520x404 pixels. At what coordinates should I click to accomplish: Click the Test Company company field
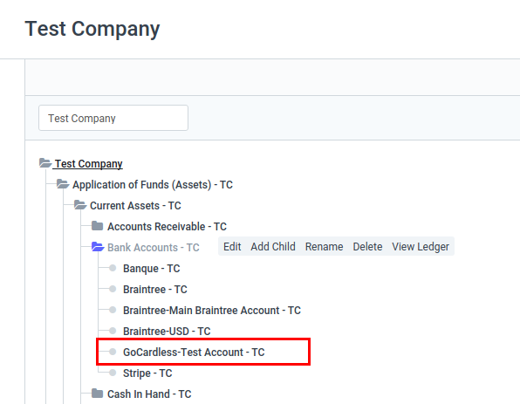pyautogui.click(x=113, y=118)
